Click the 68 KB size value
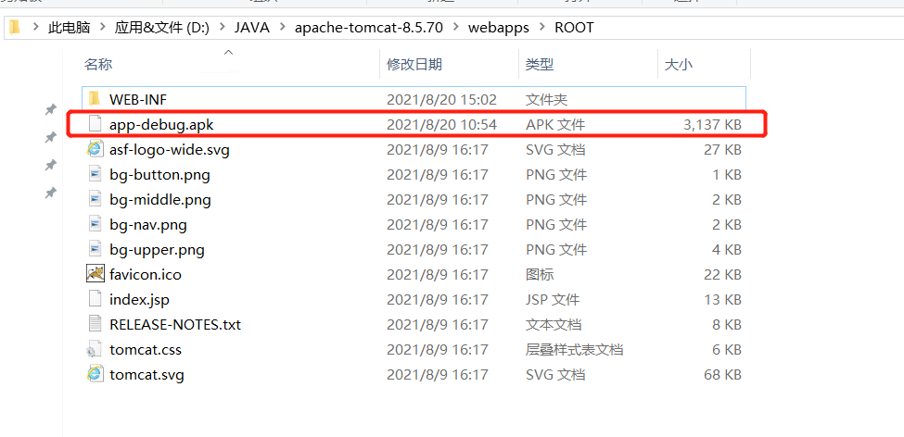The width and height of the screenshot is (904, 437). pyautogui.click(x=722, y=375)
